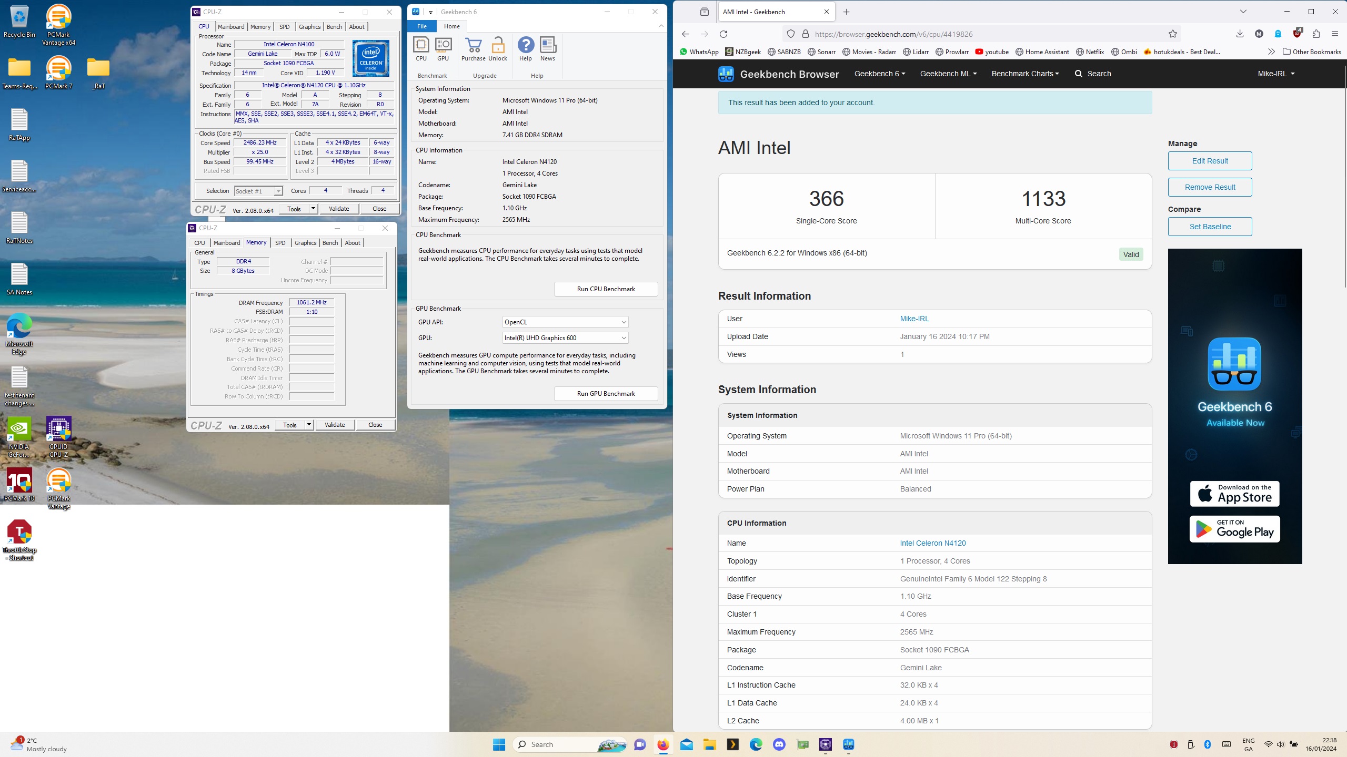Show more bookmarks via the chevron

coord(1271,52)
